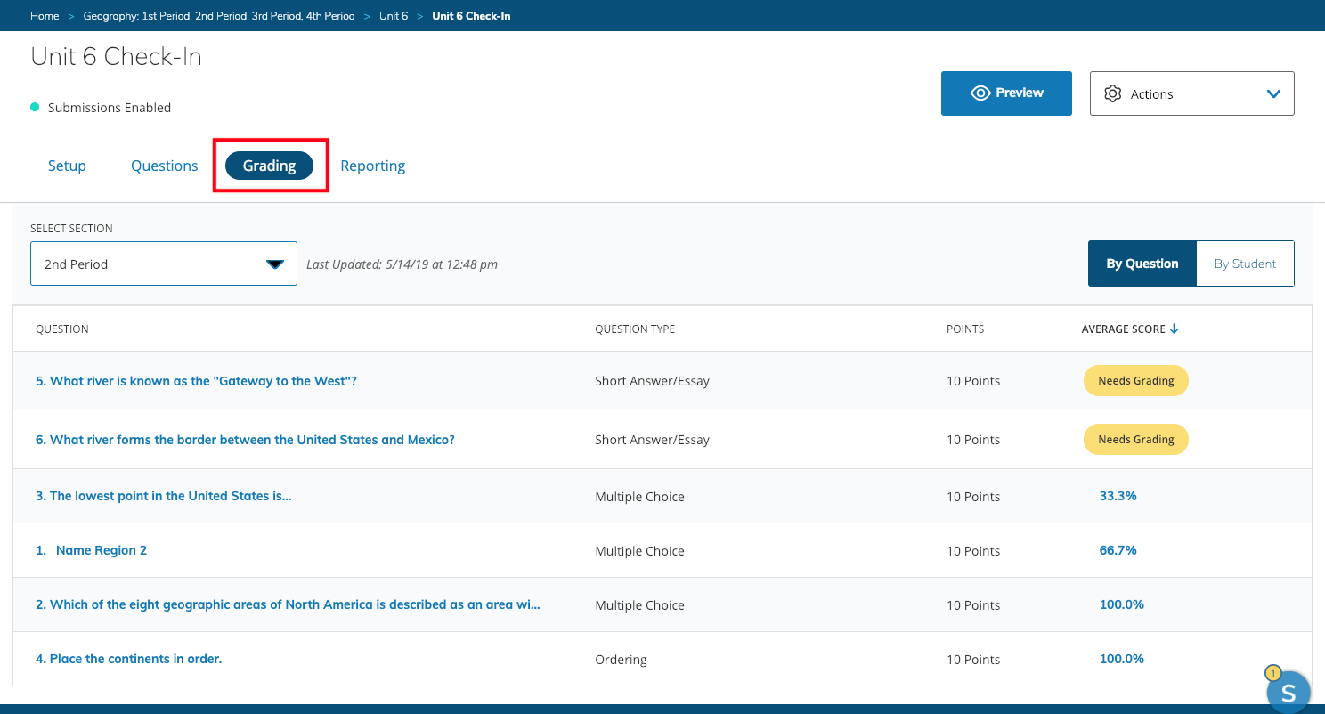Screen dimensions: 1325x714
Task: Click the eye icon in the Preview button
Action: point(980,93)
